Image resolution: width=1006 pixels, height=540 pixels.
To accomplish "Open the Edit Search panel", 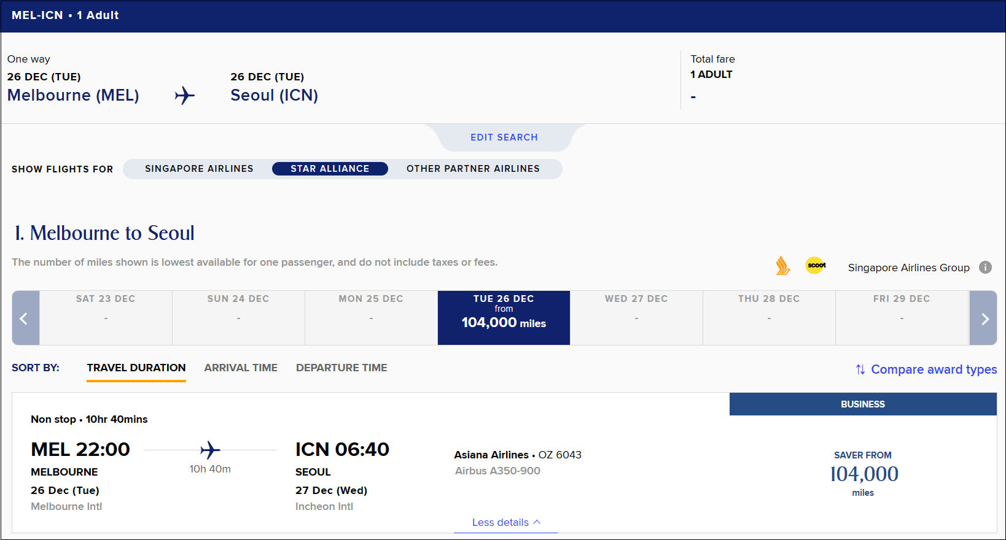I will [x=504, y=137].
